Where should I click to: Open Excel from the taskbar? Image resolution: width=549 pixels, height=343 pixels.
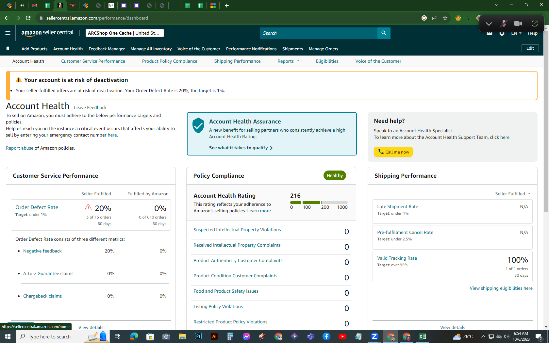423,336
